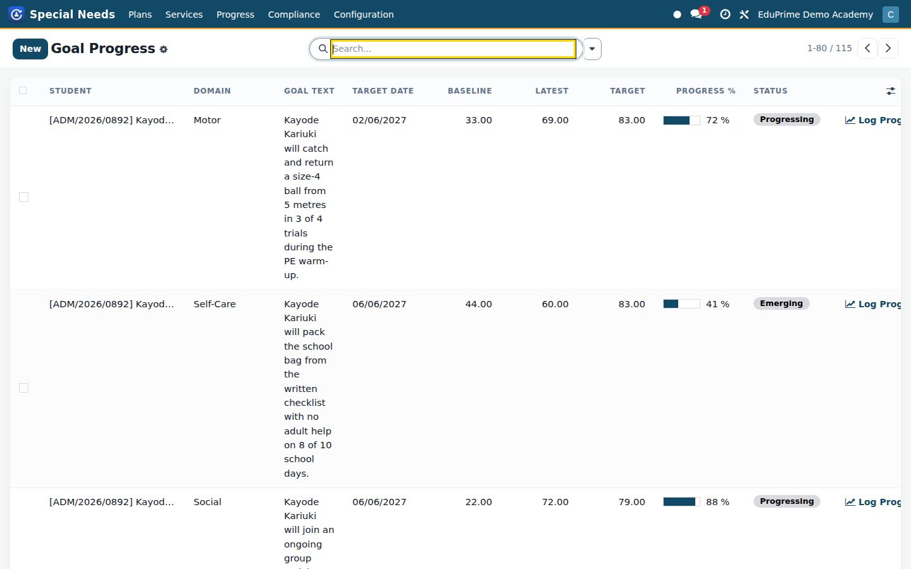Screen dimensions: 911x569
Task: Open the Configuration menu
Action: coord(364,14)
